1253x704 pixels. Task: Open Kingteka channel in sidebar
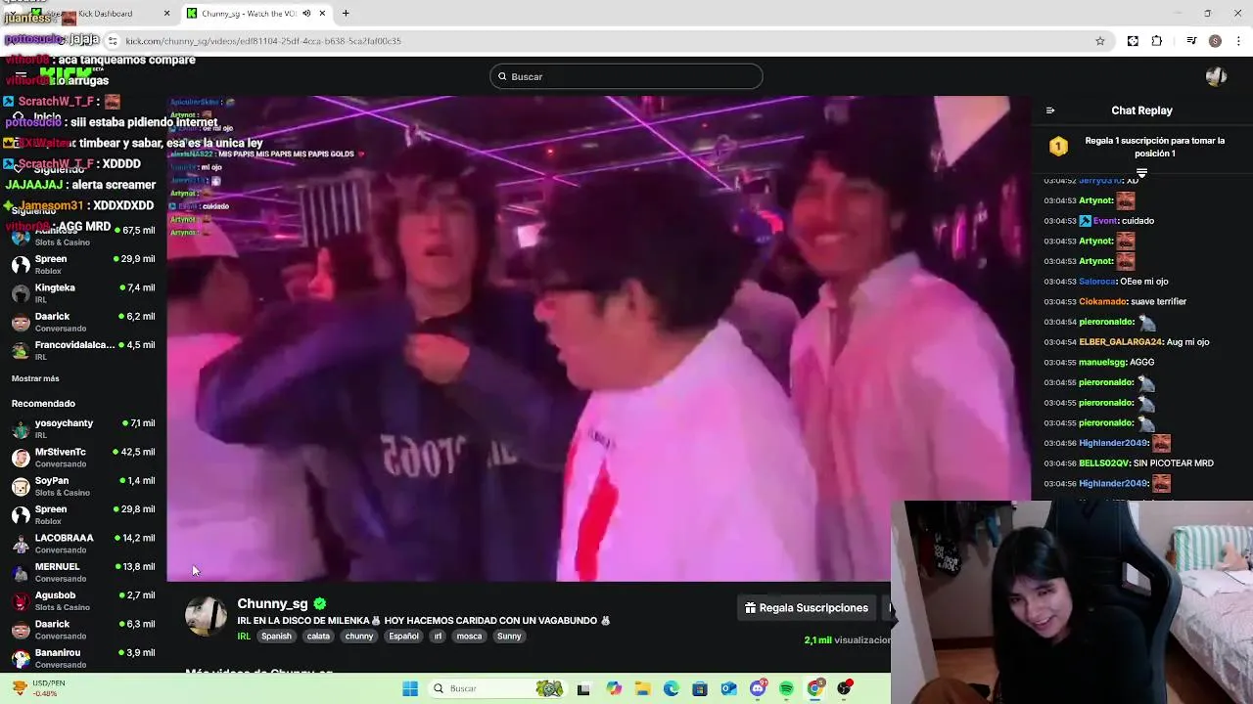82,293
